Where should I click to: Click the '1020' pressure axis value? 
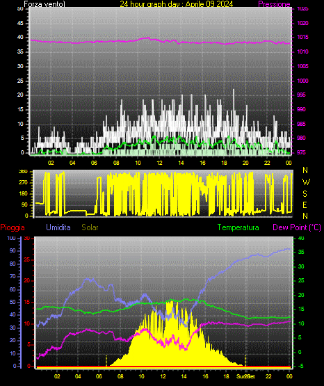302,23
